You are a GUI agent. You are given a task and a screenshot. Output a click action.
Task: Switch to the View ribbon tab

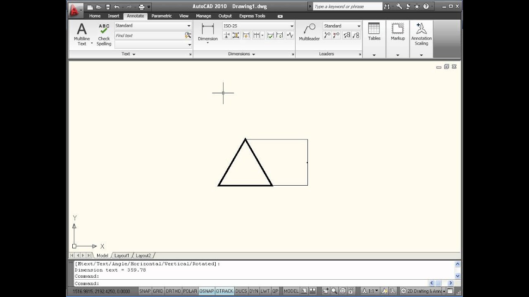pyautogui.click(x=184, y=16)
